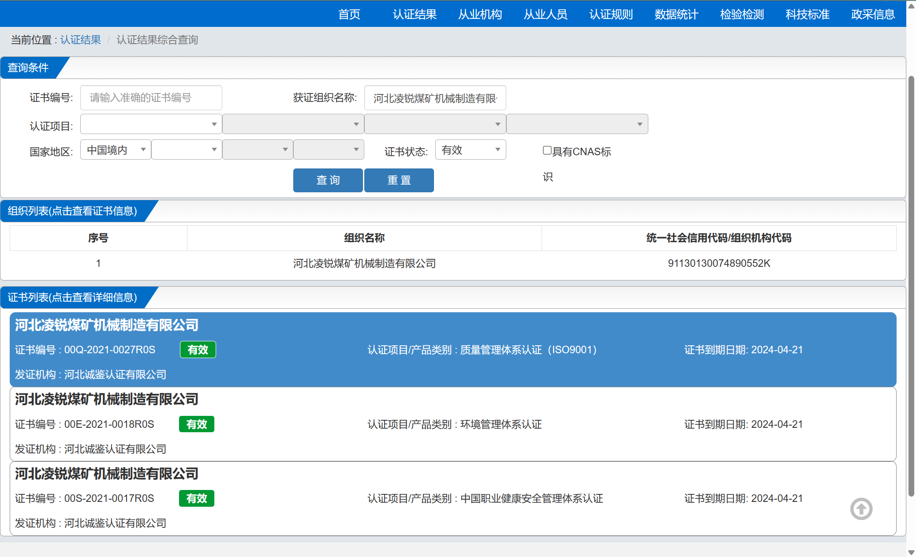
Task: Click the 统一社会信用代码/组织机构代码 column header
Action: tap(719, 238)
